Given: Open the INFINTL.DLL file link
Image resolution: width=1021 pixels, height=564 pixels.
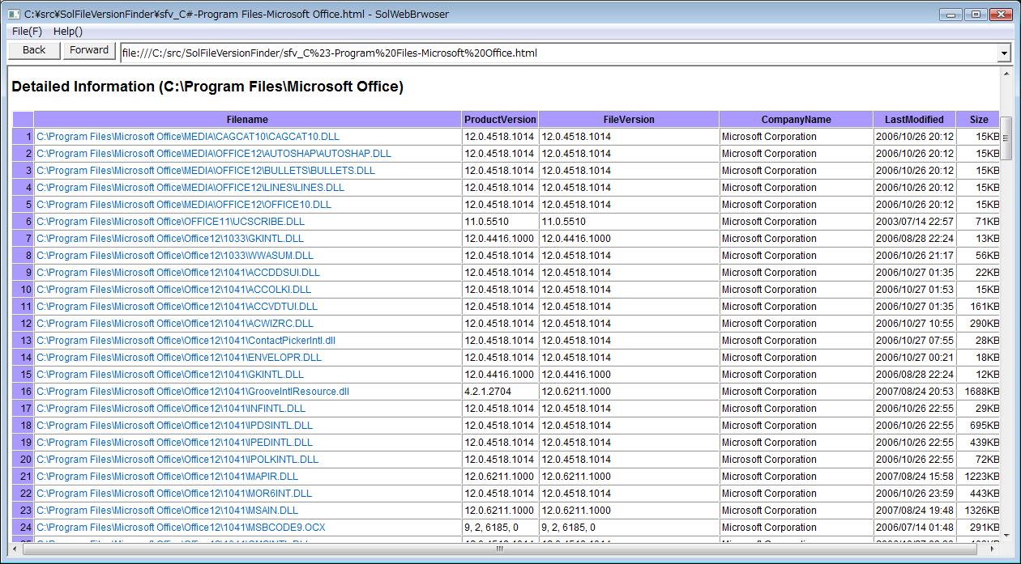Looking at the screenshot, I should coord(171,409).
